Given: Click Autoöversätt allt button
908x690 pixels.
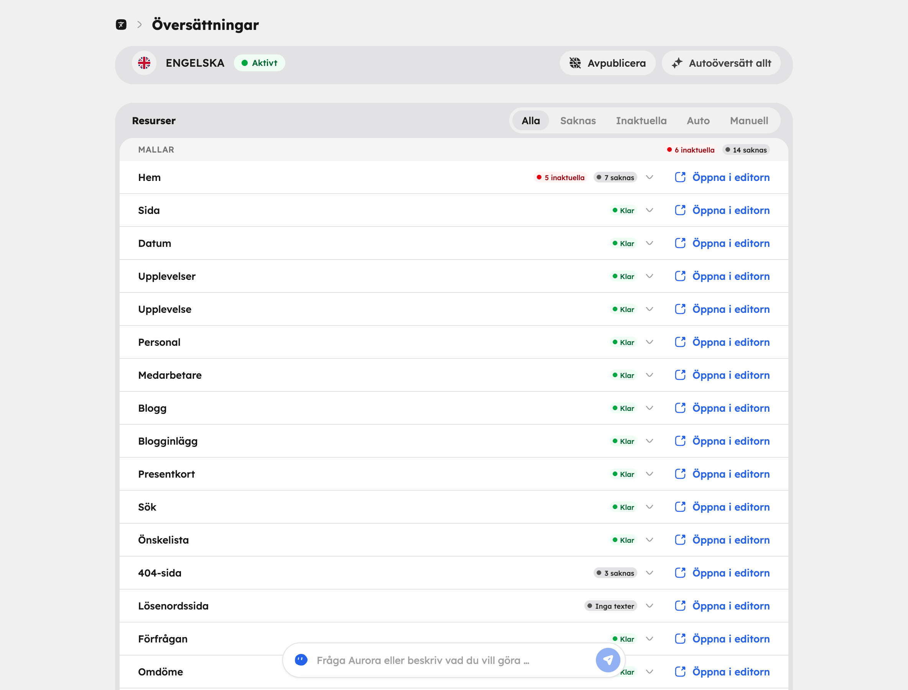Looking at the screenshot, I should click(721, 63).
